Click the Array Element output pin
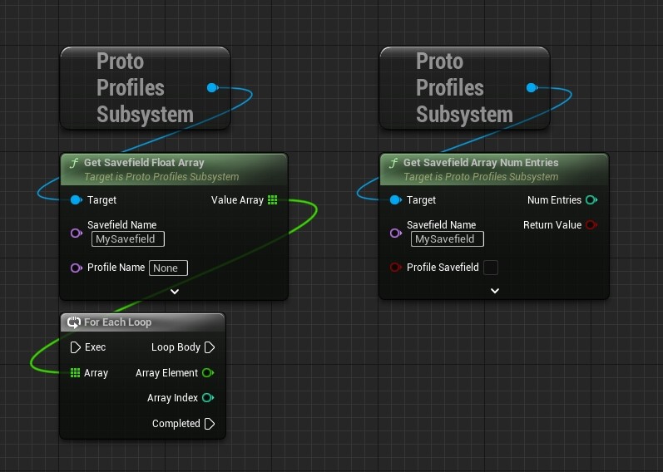This screenshot has width=663, height=472. click(x=208, y=373)
